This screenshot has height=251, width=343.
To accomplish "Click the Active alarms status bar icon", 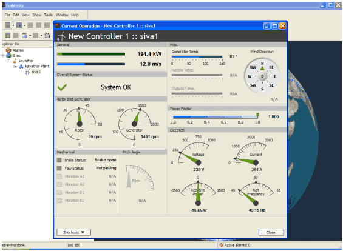I will click(221, 245).
